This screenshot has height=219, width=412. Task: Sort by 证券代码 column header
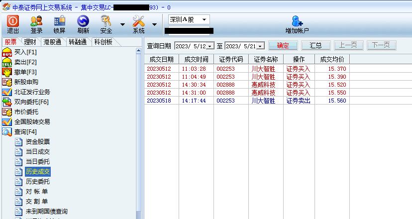pyautogui.click(x=231, y=59)
